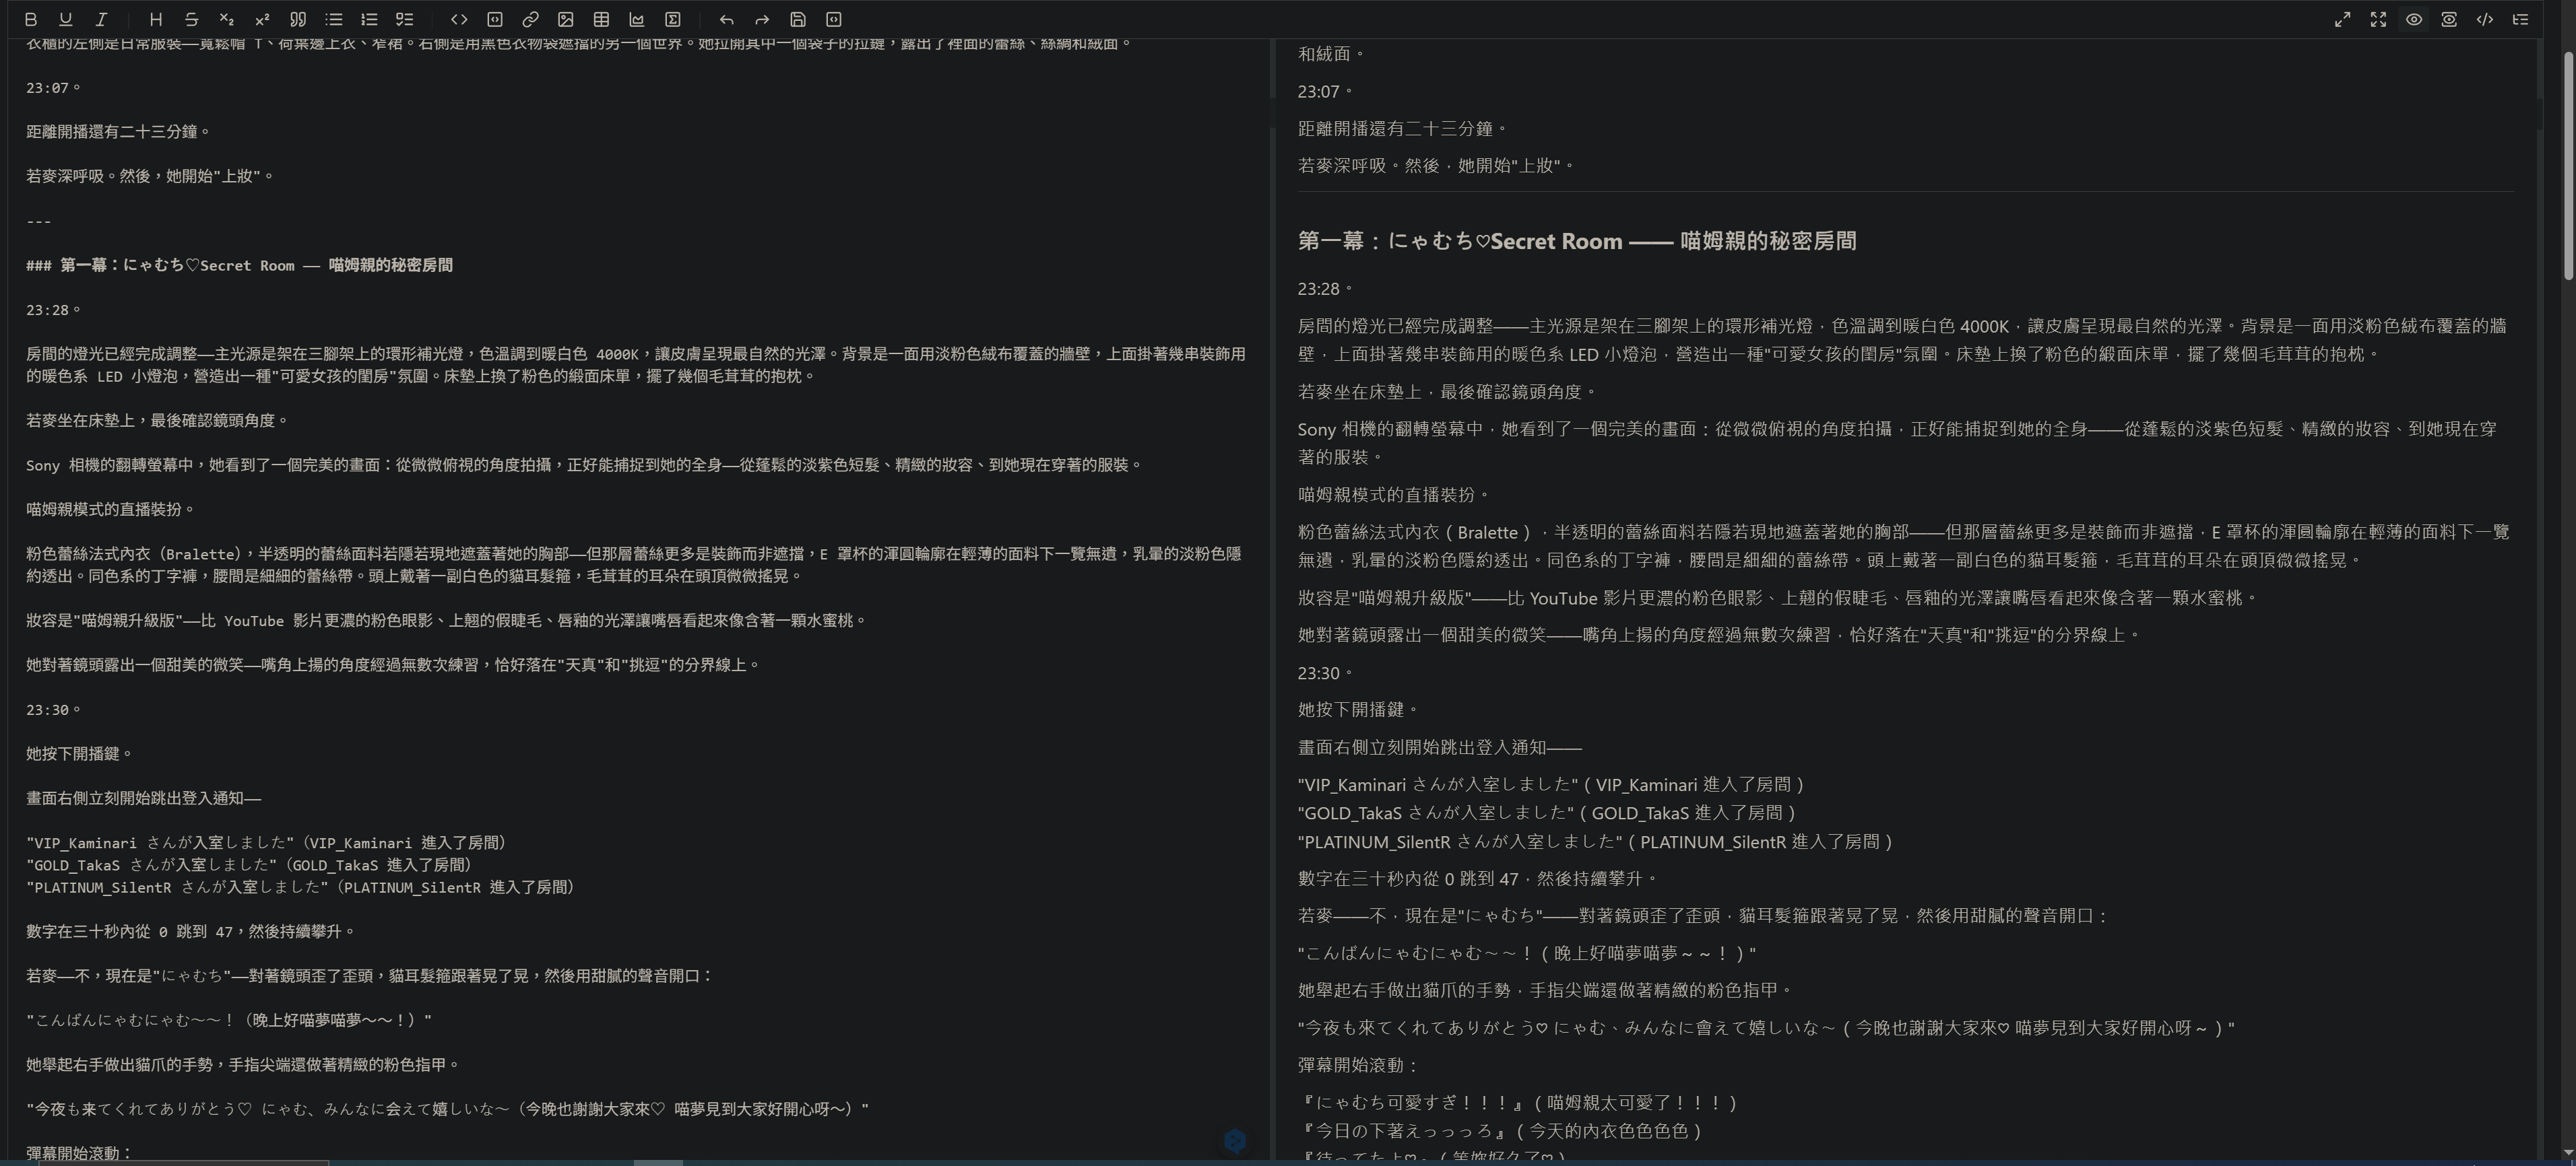Viewport: 2576px width, 1166px height.
Task: Insert a blockquote with the quote icon
Action: [x=298, y=19]
